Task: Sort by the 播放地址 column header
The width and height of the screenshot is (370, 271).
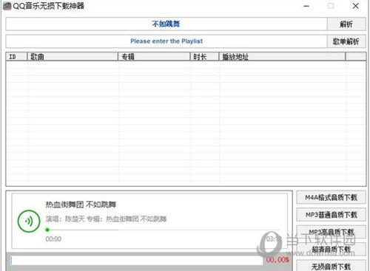Action: [282, 57]
